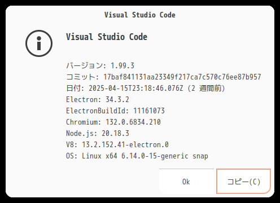Click the ElectronBuildId: 11161073 line

pyautogui.click(x=115, y=111)
